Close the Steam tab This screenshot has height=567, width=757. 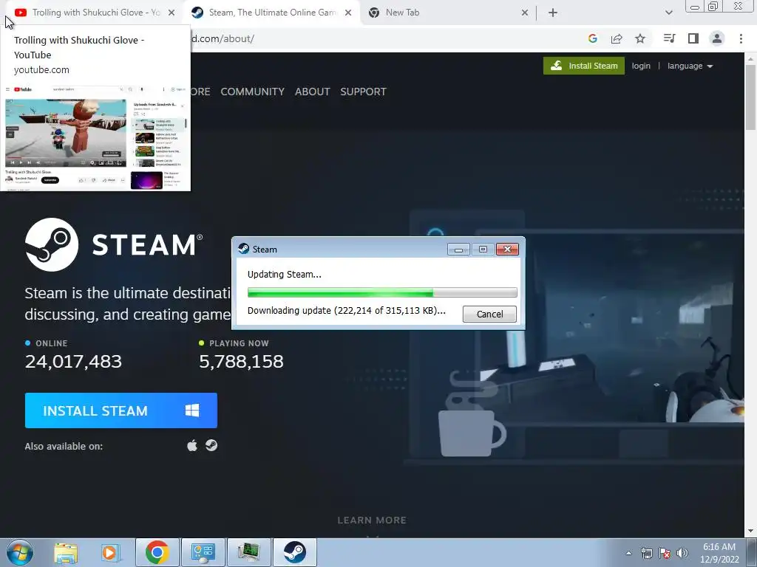(348, 13)
